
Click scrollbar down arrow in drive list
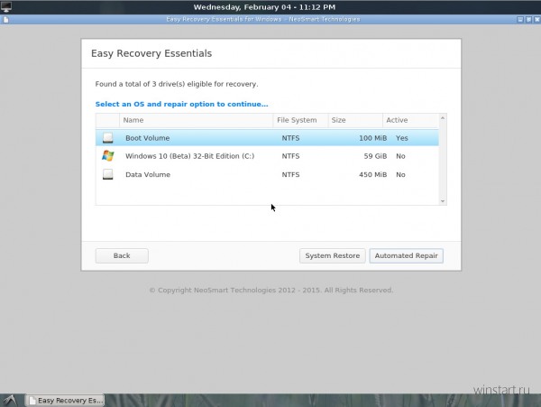(x=443, y=201)
